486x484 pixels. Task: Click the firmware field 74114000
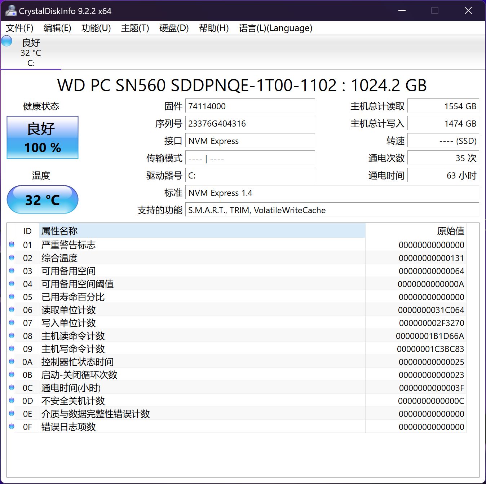(250, 106)
